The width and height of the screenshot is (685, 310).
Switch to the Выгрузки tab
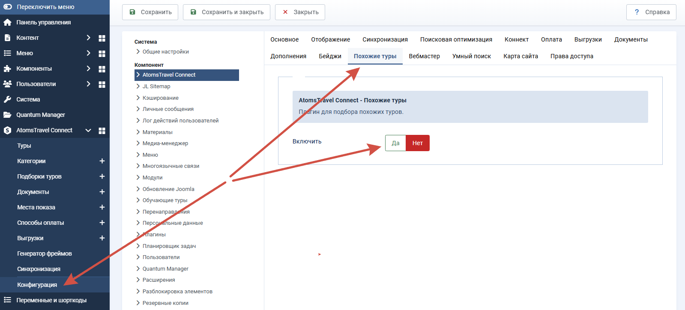(588, 39)
